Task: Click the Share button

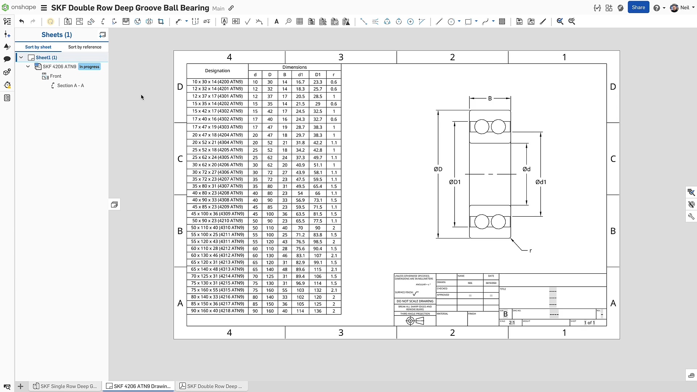Action: [x=638, y=7]
